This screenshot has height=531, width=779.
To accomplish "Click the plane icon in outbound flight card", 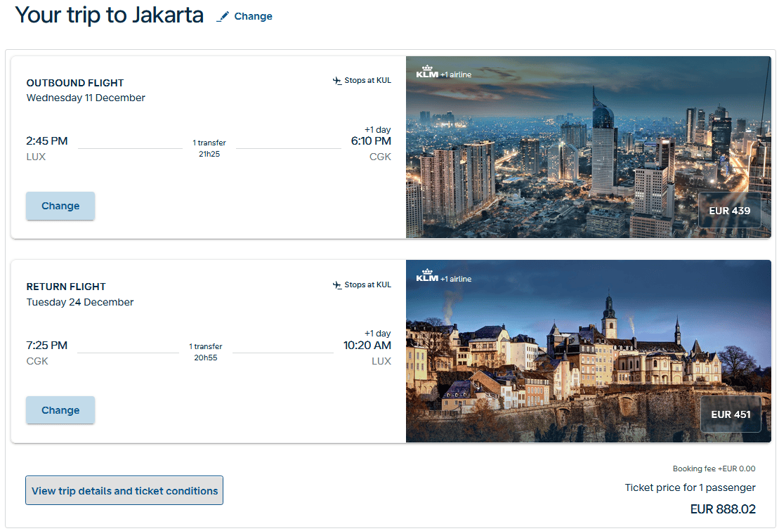I will click(337, 81).
